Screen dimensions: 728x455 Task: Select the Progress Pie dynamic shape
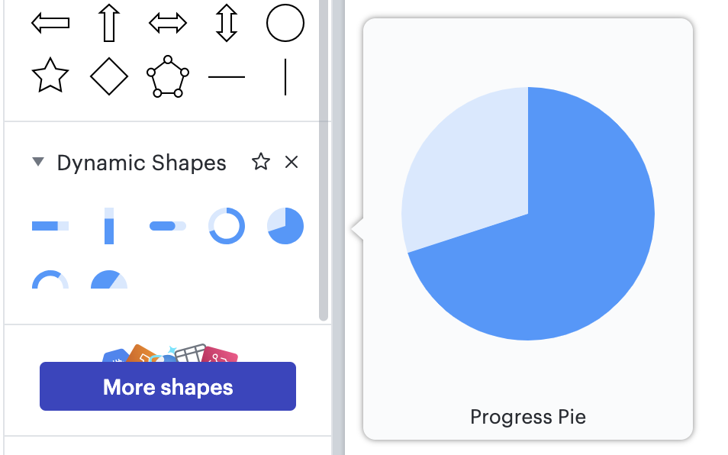coord(285,225)
